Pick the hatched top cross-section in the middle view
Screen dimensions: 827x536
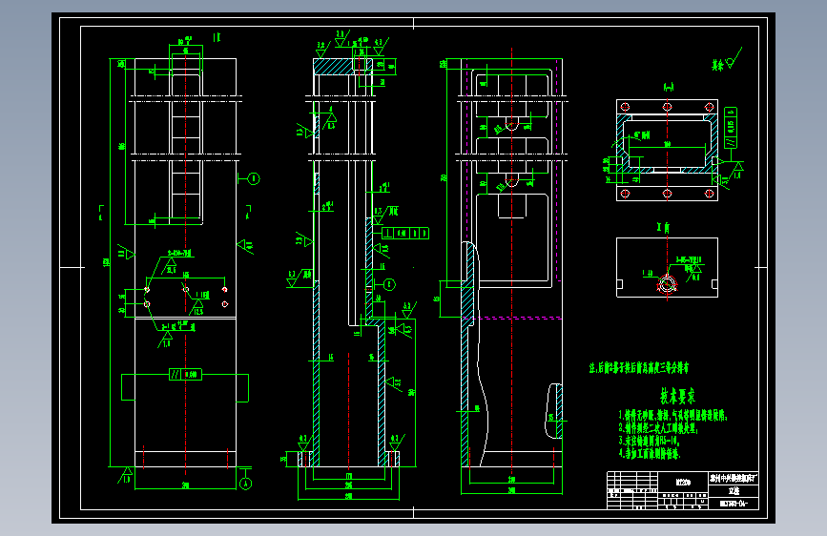pos(333,67)
